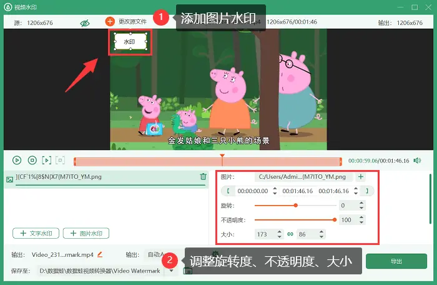Edit output filename with pencil icon

tap(100, 254)
